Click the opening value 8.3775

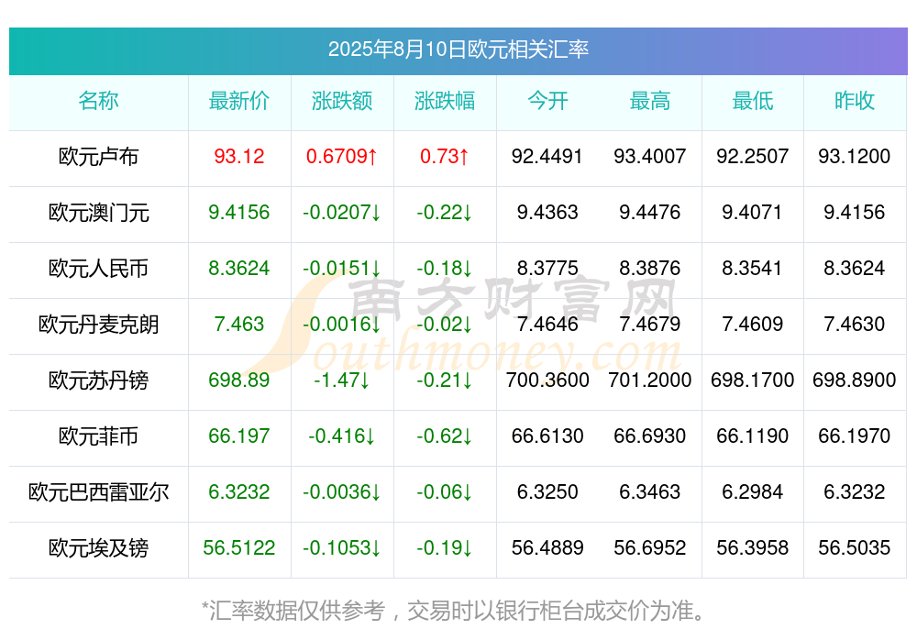tap(547, 268)
